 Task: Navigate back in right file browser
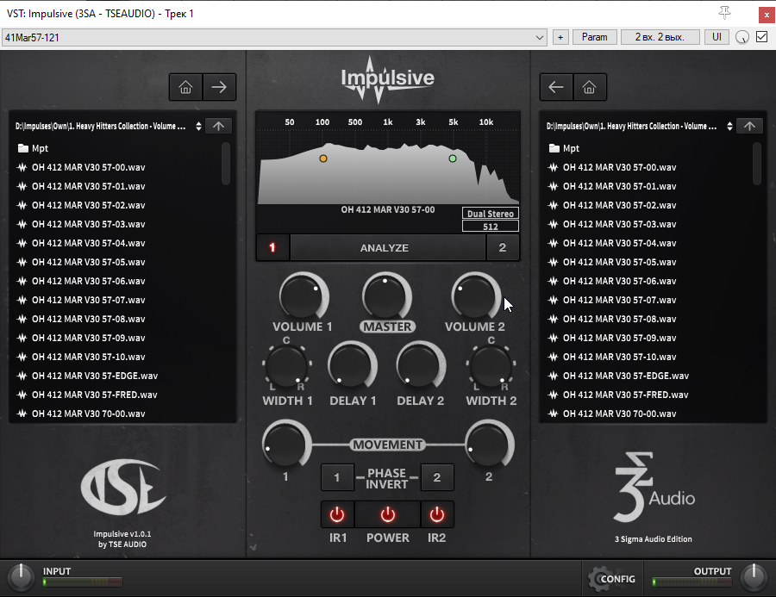click(x=556, y=88)
